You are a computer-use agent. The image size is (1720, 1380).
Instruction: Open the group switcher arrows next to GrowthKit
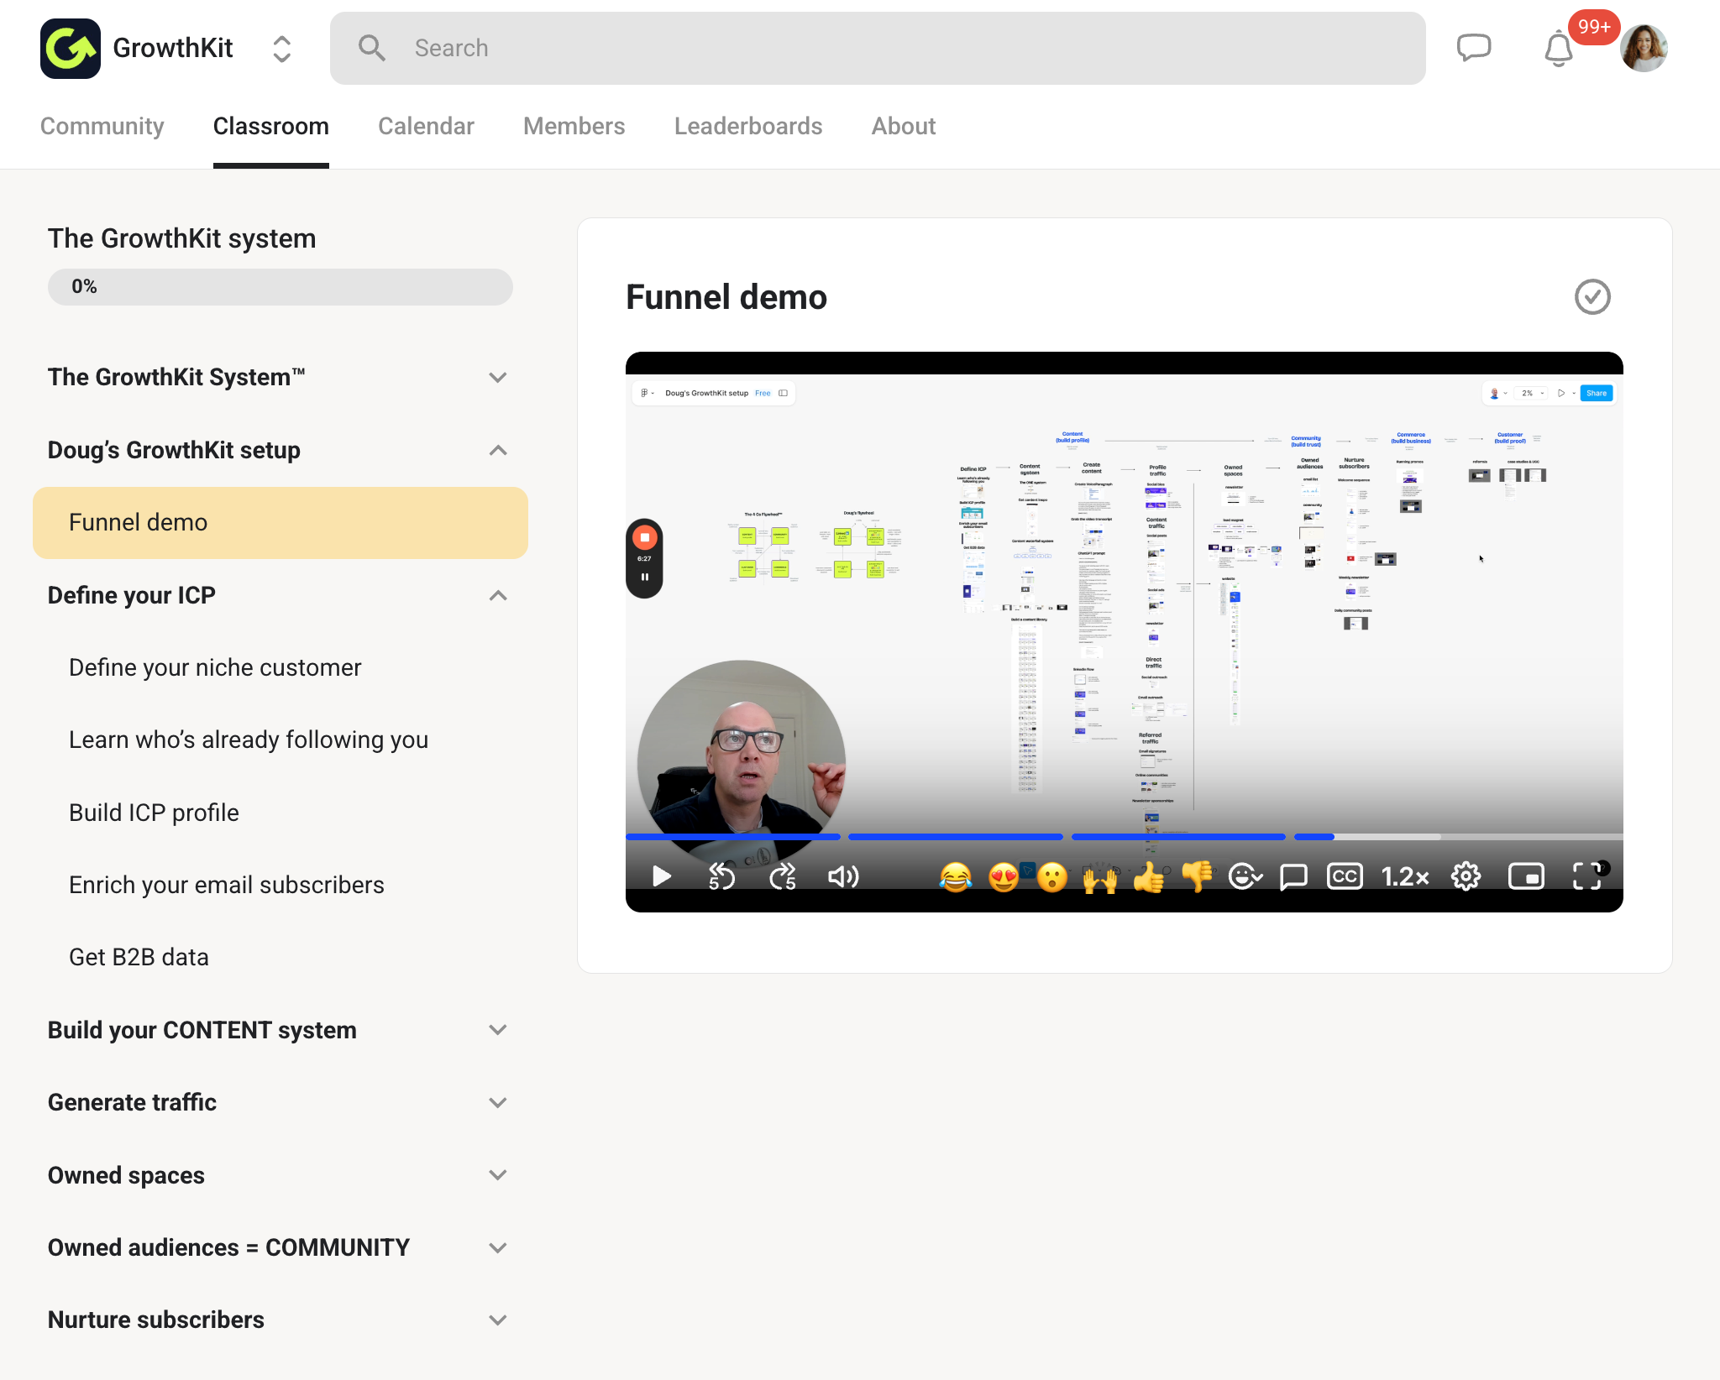[x=282, y=49]
